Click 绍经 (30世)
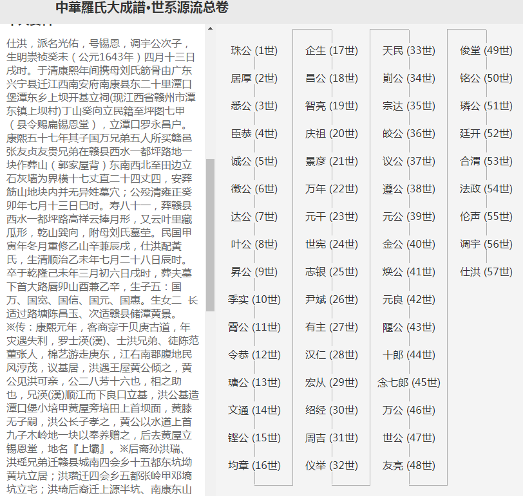Screen dimensions: 523x496 pyautogui.click(x=332, y=410)
